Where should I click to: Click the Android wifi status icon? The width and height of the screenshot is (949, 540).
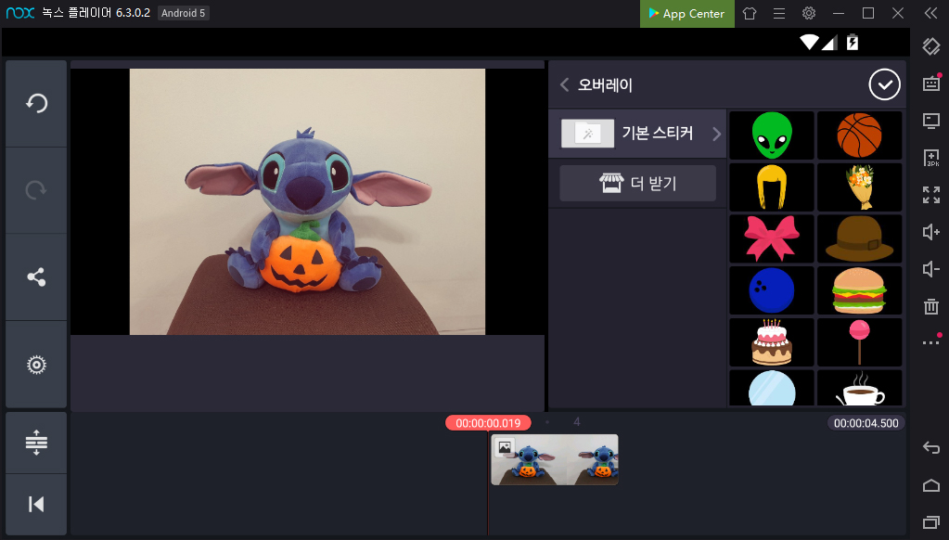(x=809, y=42)
